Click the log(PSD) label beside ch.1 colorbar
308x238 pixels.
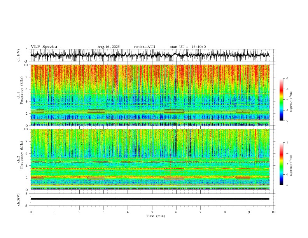pos(291,101)
